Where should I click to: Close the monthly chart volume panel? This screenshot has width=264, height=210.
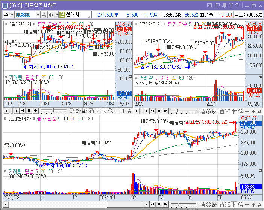pos(130,76)
